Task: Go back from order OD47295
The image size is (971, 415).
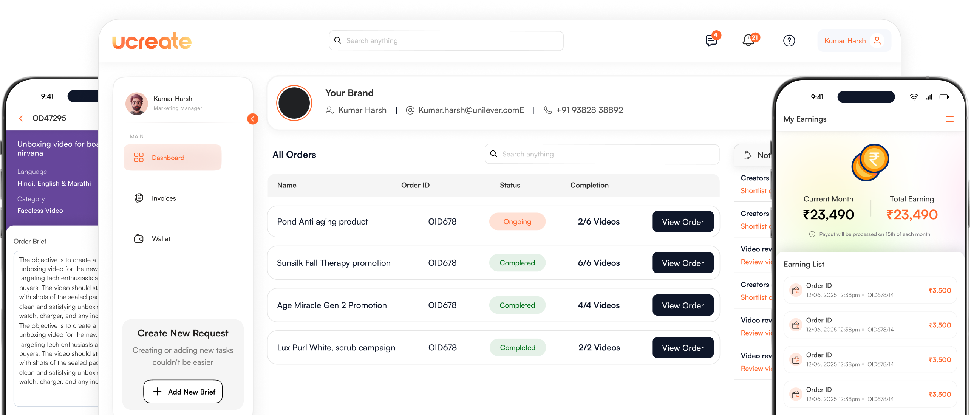Action: 21,118
